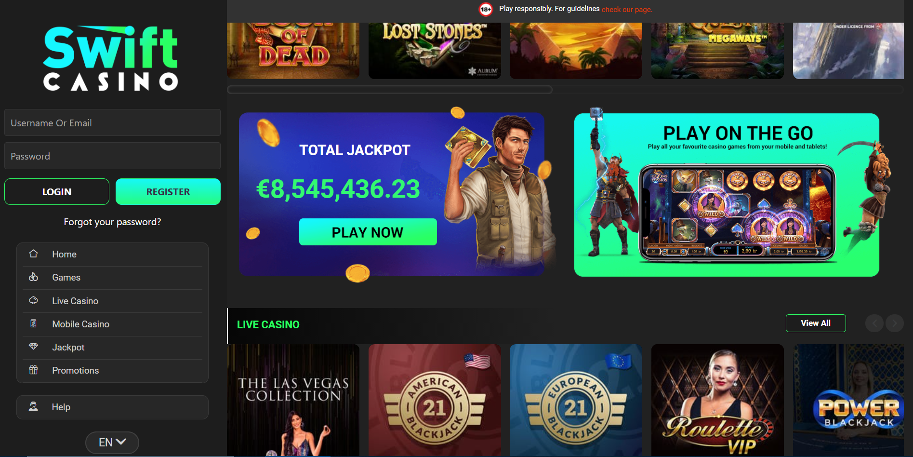Go to next Live Casino carousel arrow
This screenshot has height=457, width=913.
coord(894,323)
